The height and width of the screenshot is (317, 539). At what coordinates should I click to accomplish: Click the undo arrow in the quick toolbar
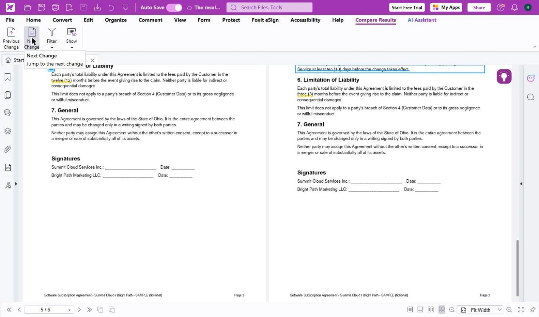111,8
